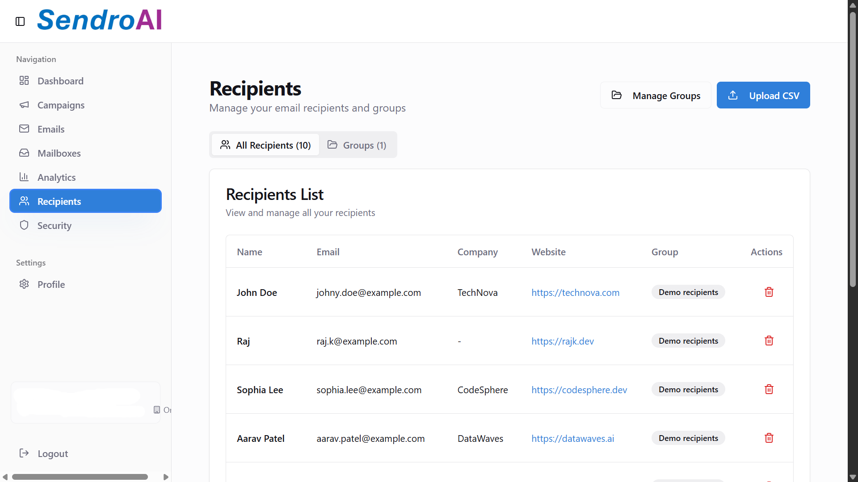
Task: Select the All Recipients (10) tab
Action: click(265, 145)
